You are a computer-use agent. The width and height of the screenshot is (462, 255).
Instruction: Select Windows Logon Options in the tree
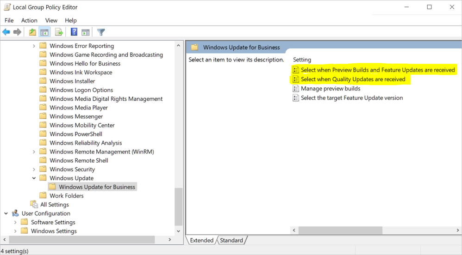(x=81, y=90)
